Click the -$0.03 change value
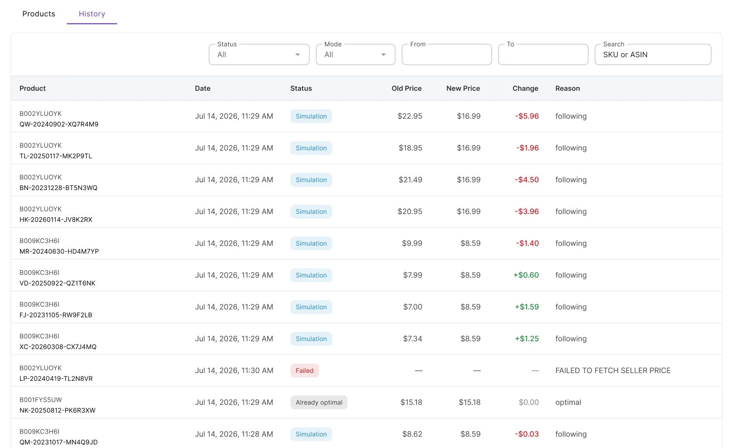This screenshot has height=448, width=733. 527,434
